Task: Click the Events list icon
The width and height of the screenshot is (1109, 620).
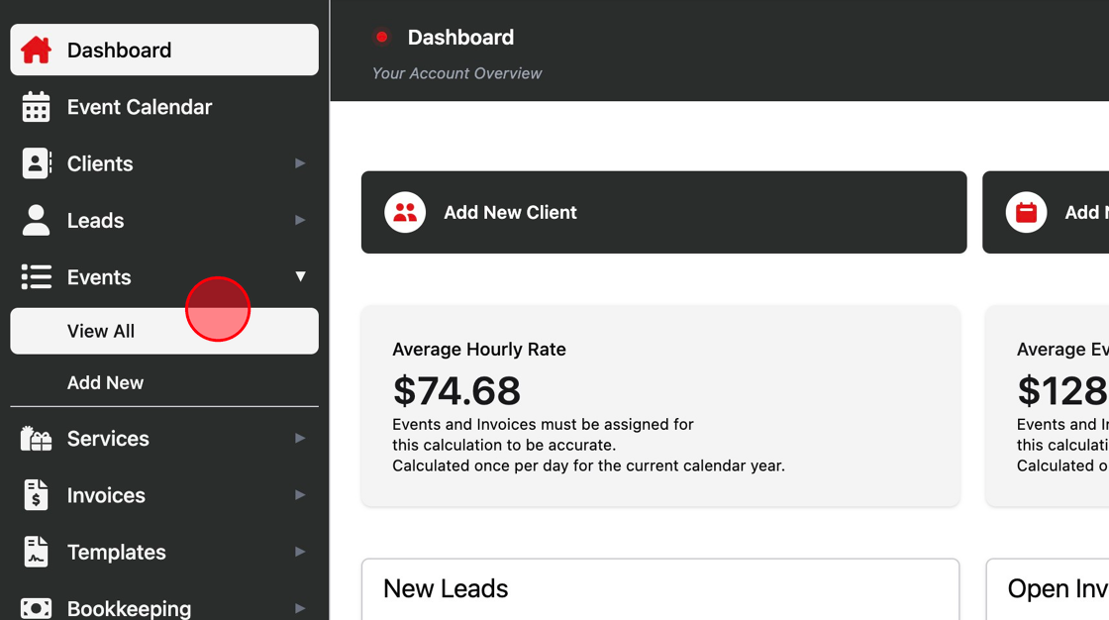Action: (36, 276)
